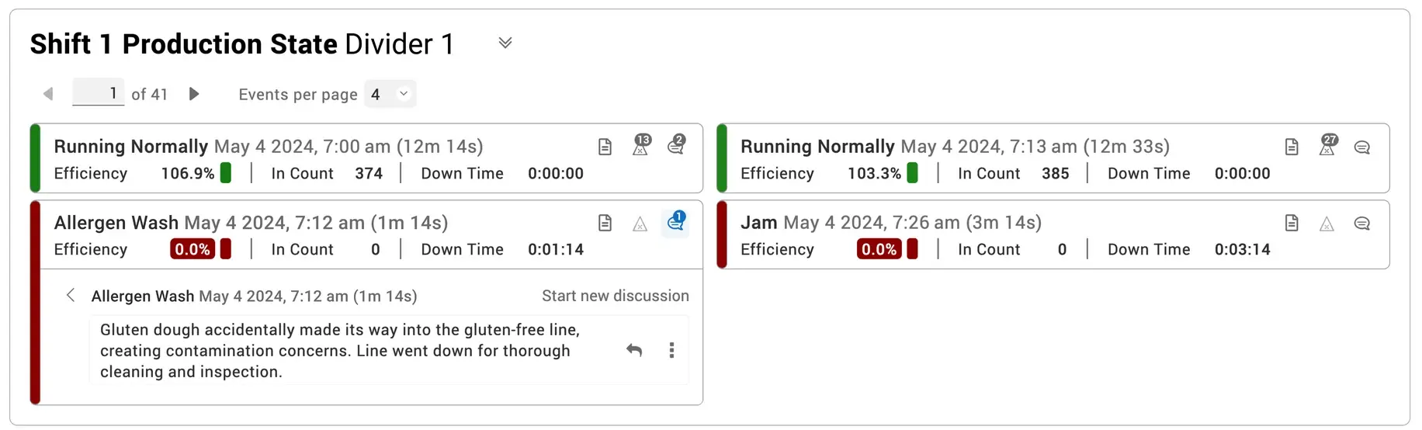Open alarms icon with badge 27
This screenshot has width=1422, height=430.
click(x=1328, y=145)
